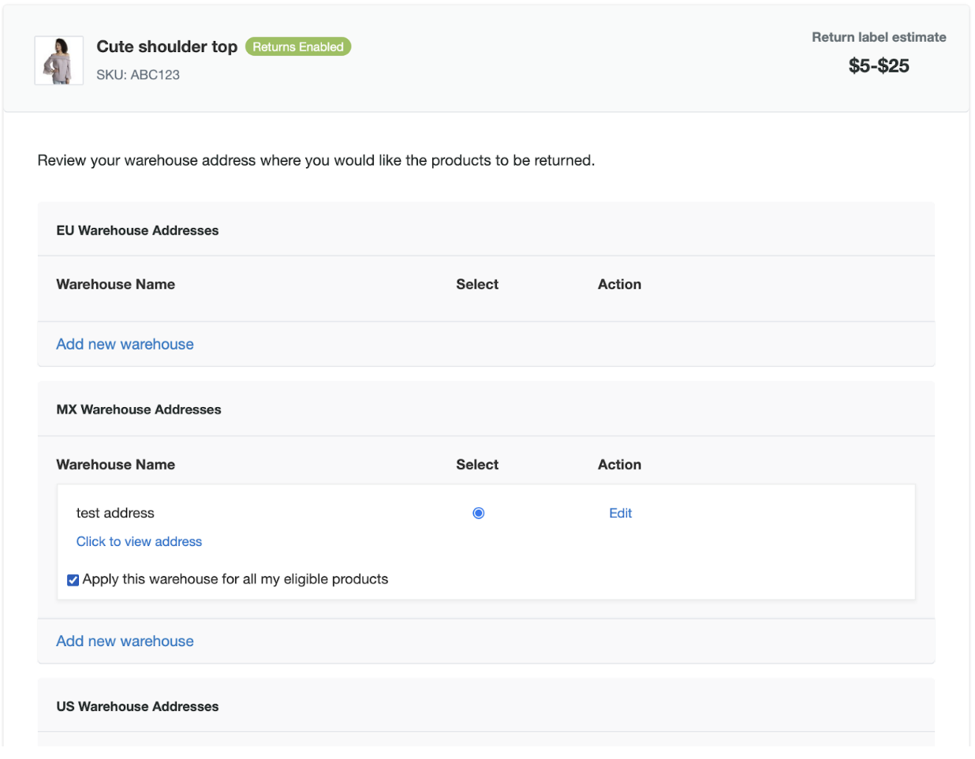Viewport: 975px width, 759px height.
Task: Click the US Warehouse Addresses section header
Action: [137, 707]
